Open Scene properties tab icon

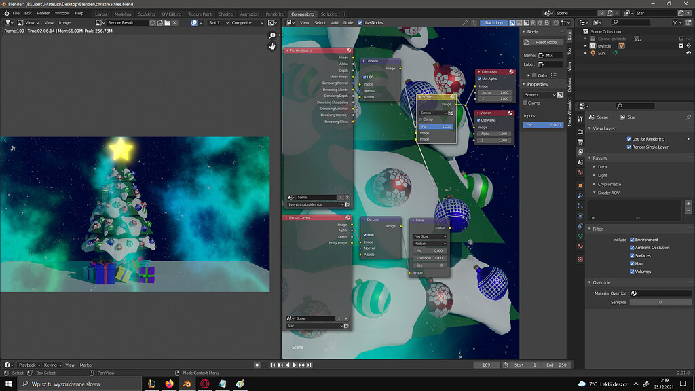click(x=580, y=162)
